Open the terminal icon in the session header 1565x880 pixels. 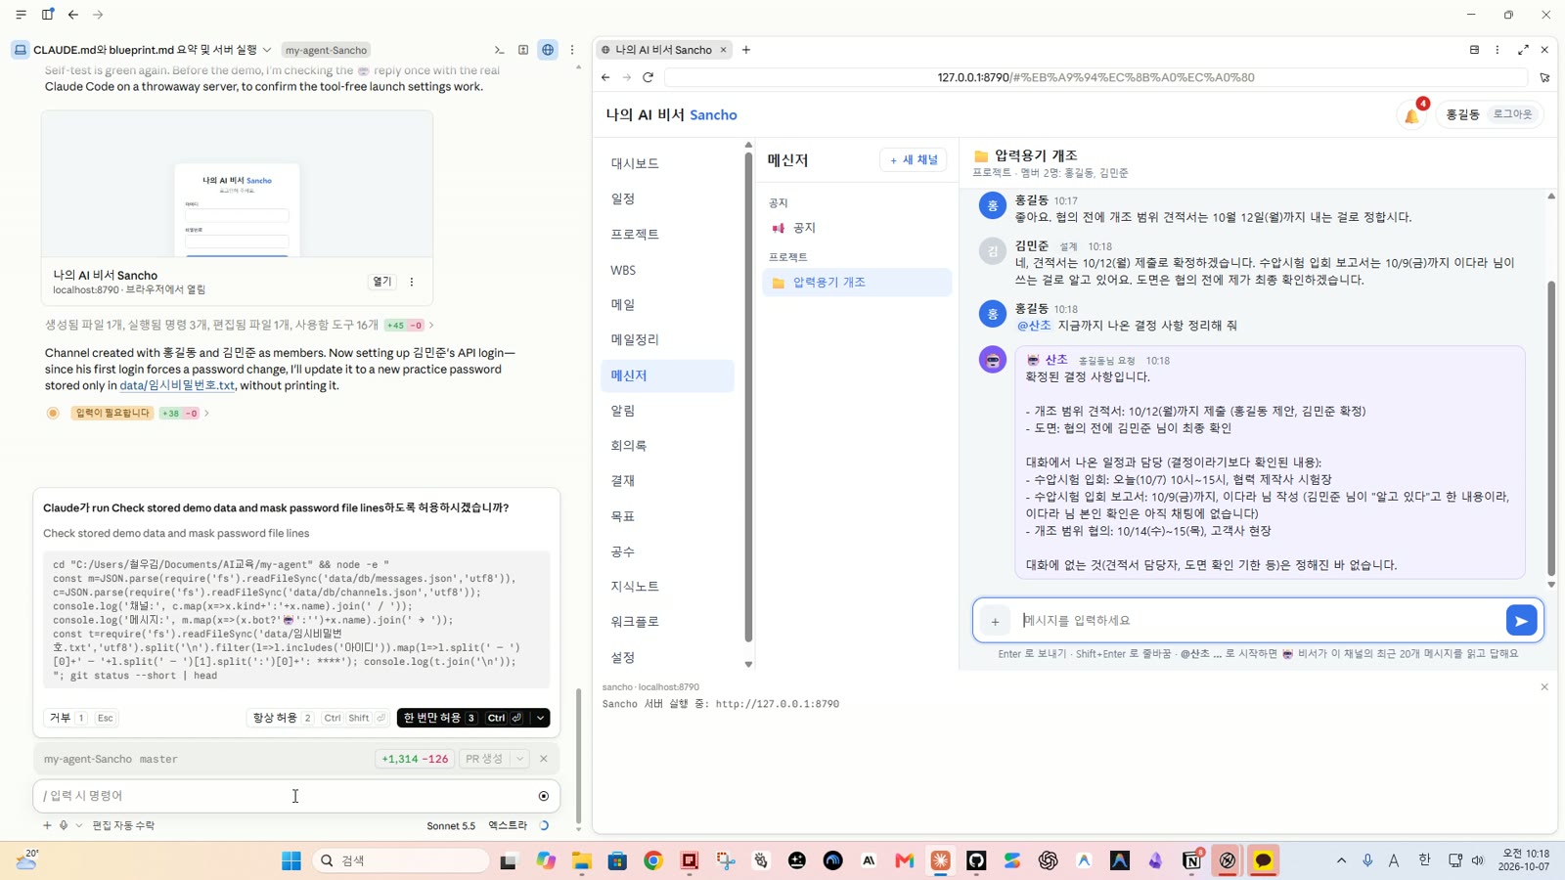(x=499, y=50)
